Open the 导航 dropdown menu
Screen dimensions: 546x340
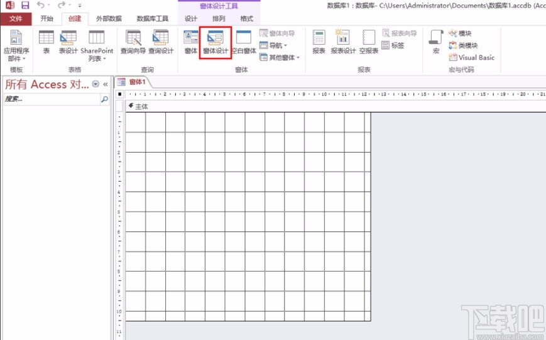pyautogui.click(x=273, y=45)
